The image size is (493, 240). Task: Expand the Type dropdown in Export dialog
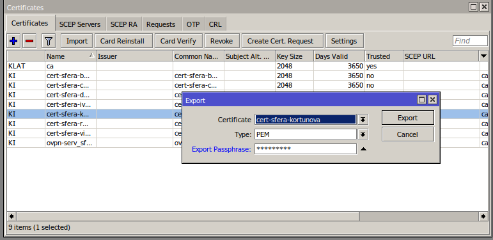pos(363,134)
